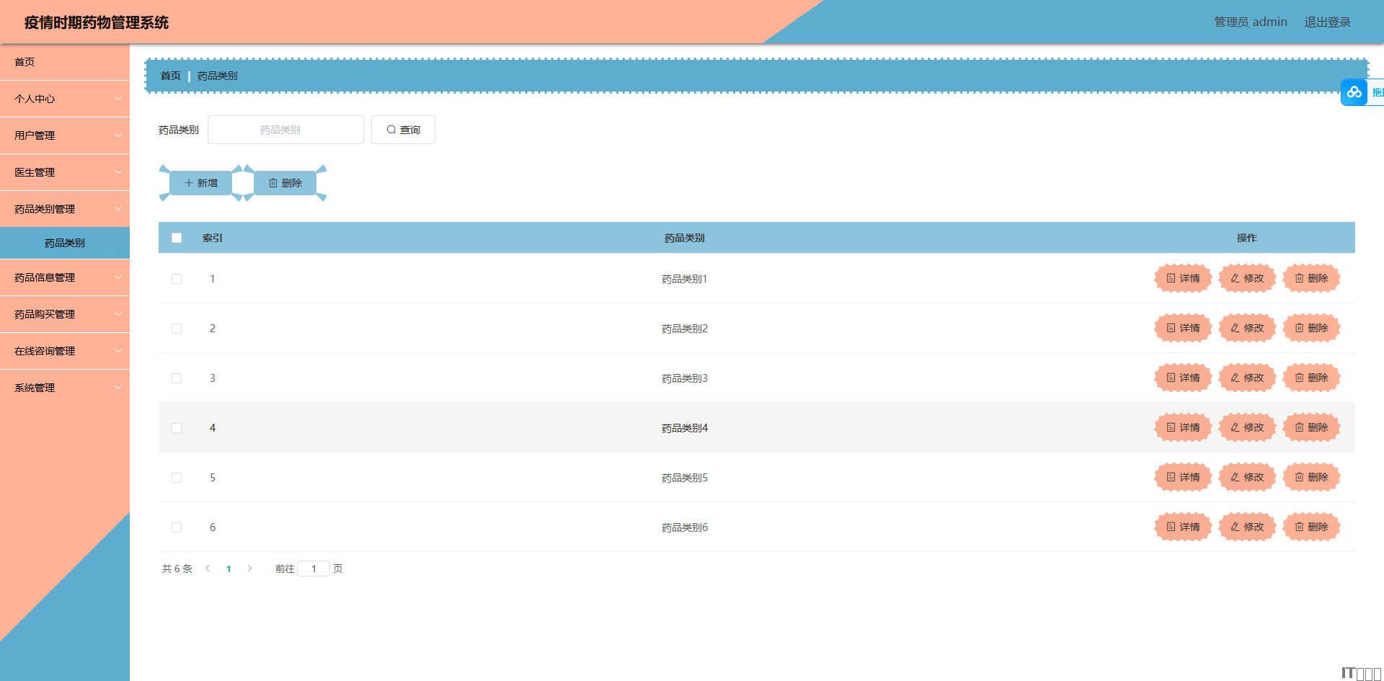Click 退出登录 logout link
The height and width of the screenshot is (681, 1384).
pos(1327,22)
